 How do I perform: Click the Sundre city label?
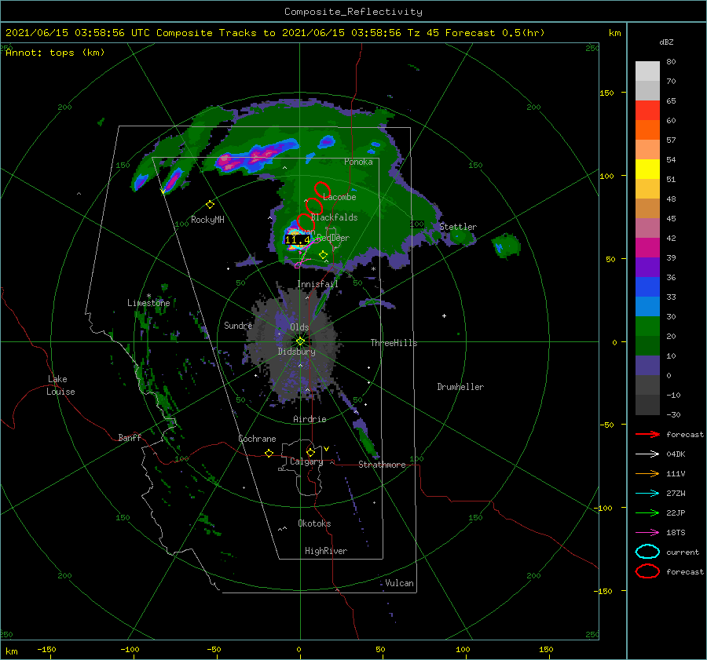[x=238, y=325]
